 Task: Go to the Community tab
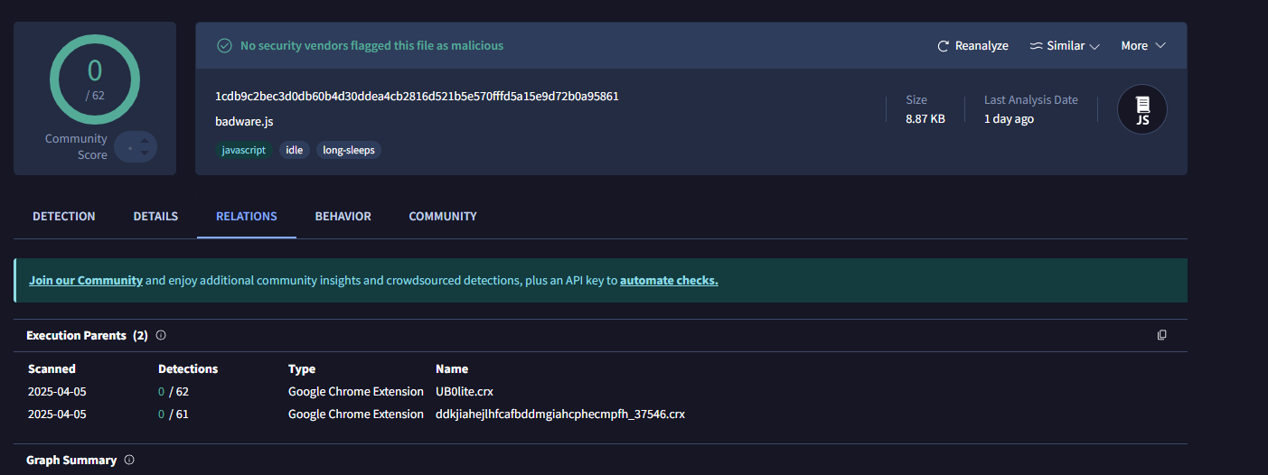click(x=443, y=217)
